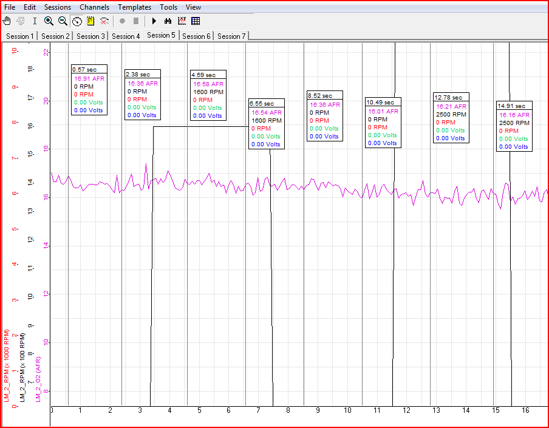The width and height of the screenshot is (549, 428).
Task: Open the Tools menu
Action: tap(169, 7)
